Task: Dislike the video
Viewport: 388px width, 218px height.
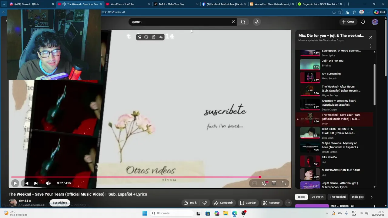Action: coord(205,203)
